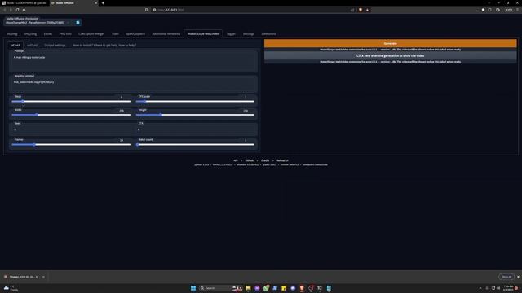
Task: Switch to the txt2img tab
Action: coord(12,34)
